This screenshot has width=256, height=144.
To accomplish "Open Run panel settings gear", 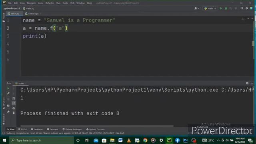I will point(247,83).
